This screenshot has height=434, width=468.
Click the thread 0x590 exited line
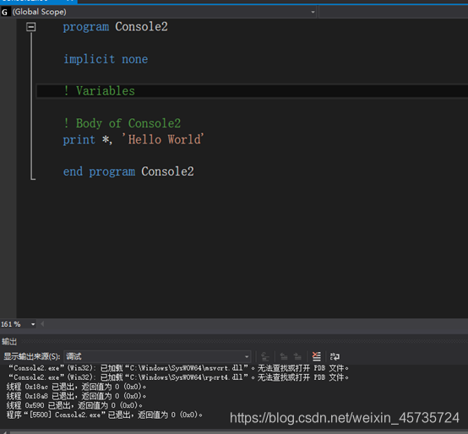[x=74, y=405]
